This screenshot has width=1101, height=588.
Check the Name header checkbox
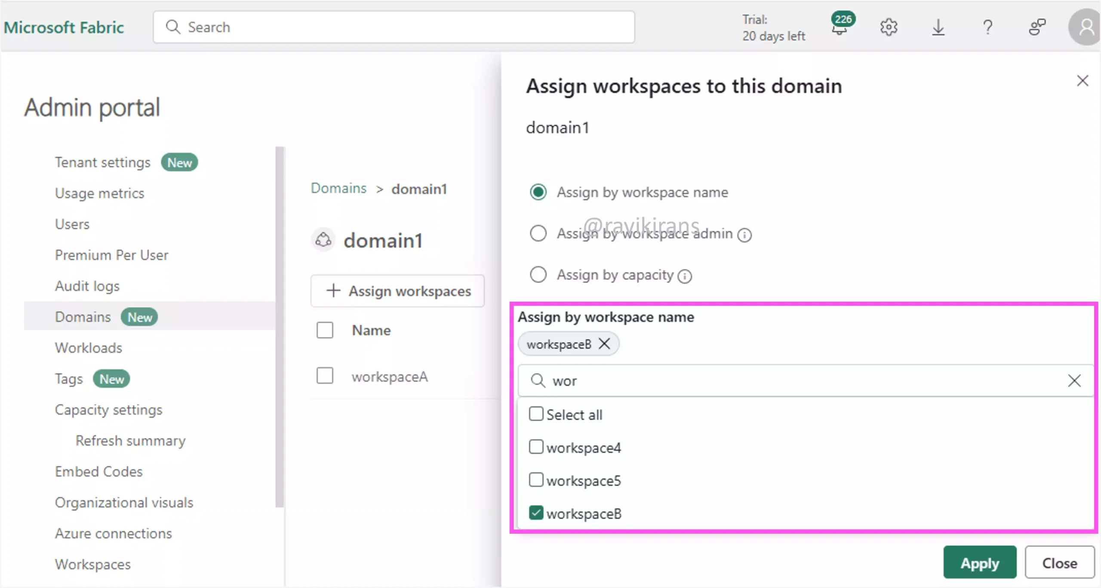point(325,330)
